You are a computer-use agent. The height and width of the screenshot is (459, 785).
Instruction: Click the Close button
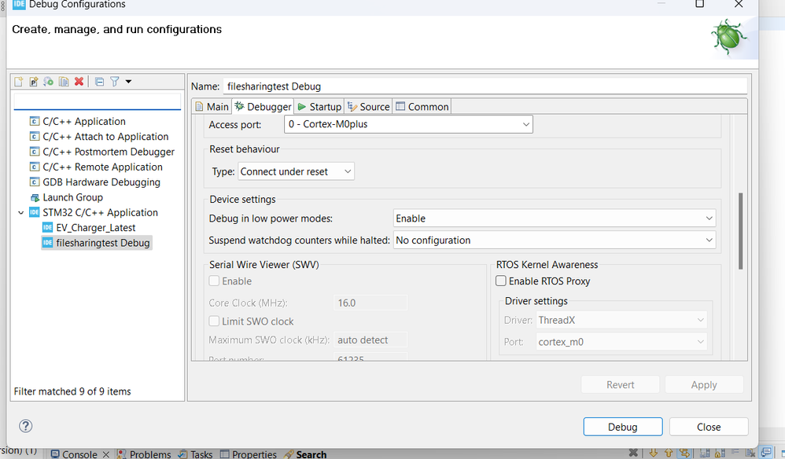click(709, 427)
